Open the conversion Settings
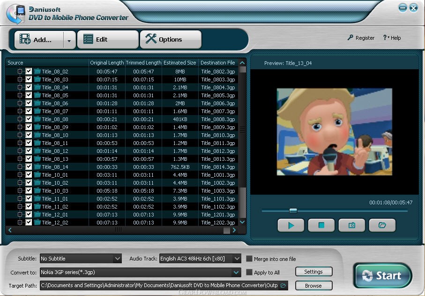The height and width of the screenshot is (296, 425). click(x=313, y=271)
